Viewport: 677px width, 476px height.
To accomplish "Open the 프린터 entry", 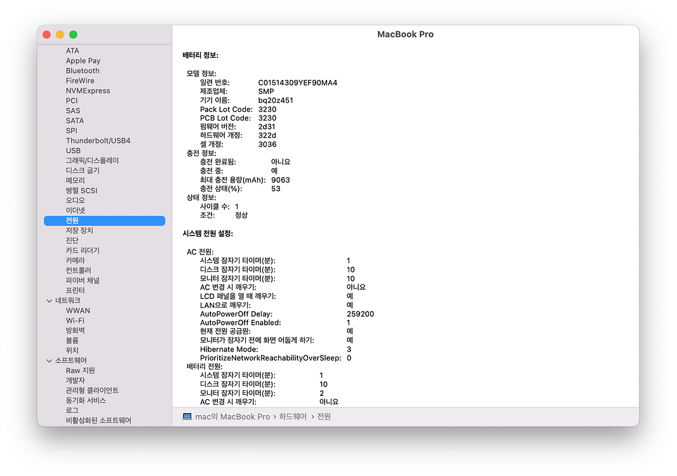I will pos(75,291).
